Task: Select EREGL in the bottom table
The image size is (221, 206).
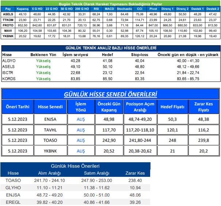Action: click(13, 202)
